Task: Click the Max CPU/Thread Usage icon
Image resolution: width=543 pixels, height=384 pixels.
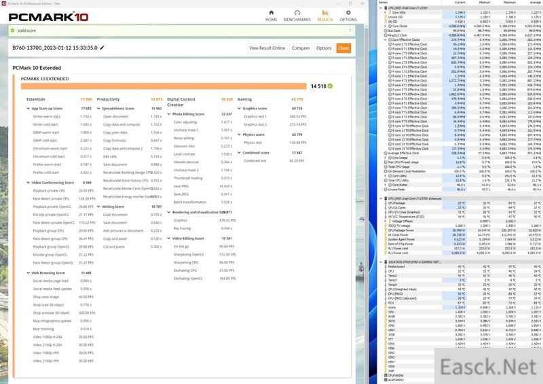Action: (386, 162)
